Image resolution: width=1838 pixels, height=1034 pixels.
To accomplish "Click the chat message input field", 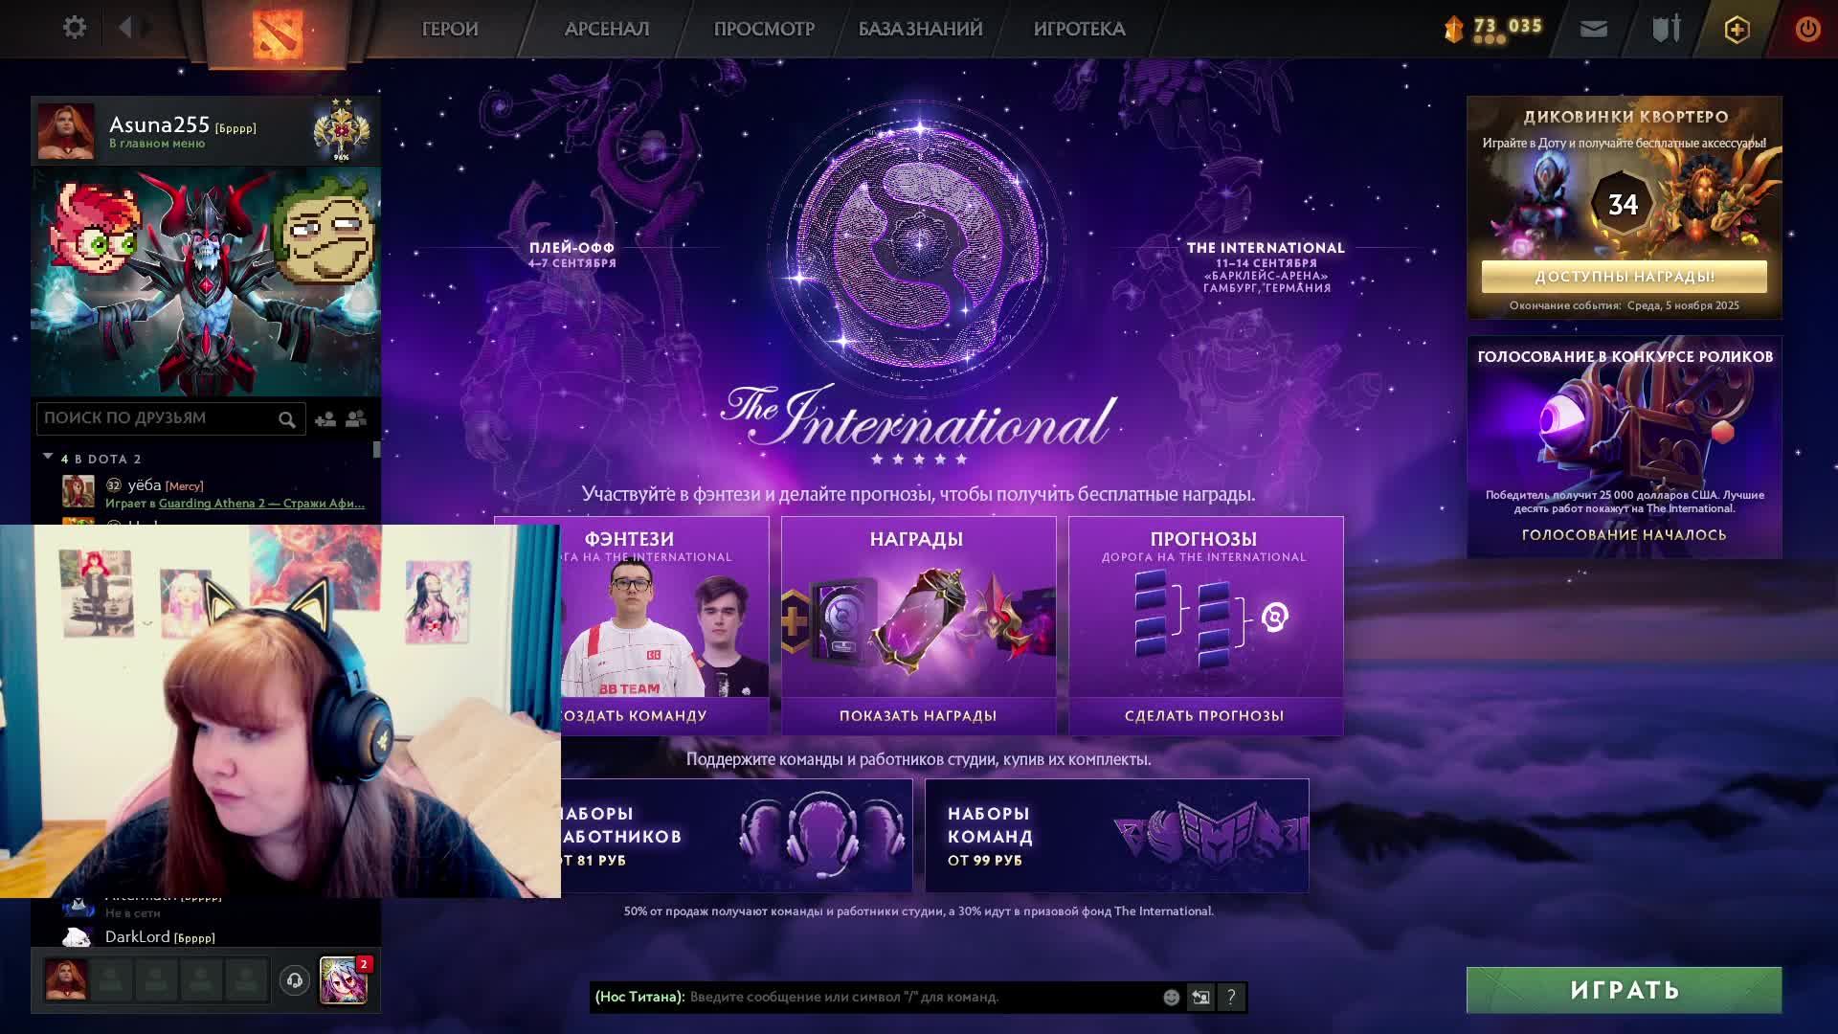I will [919, 998].
